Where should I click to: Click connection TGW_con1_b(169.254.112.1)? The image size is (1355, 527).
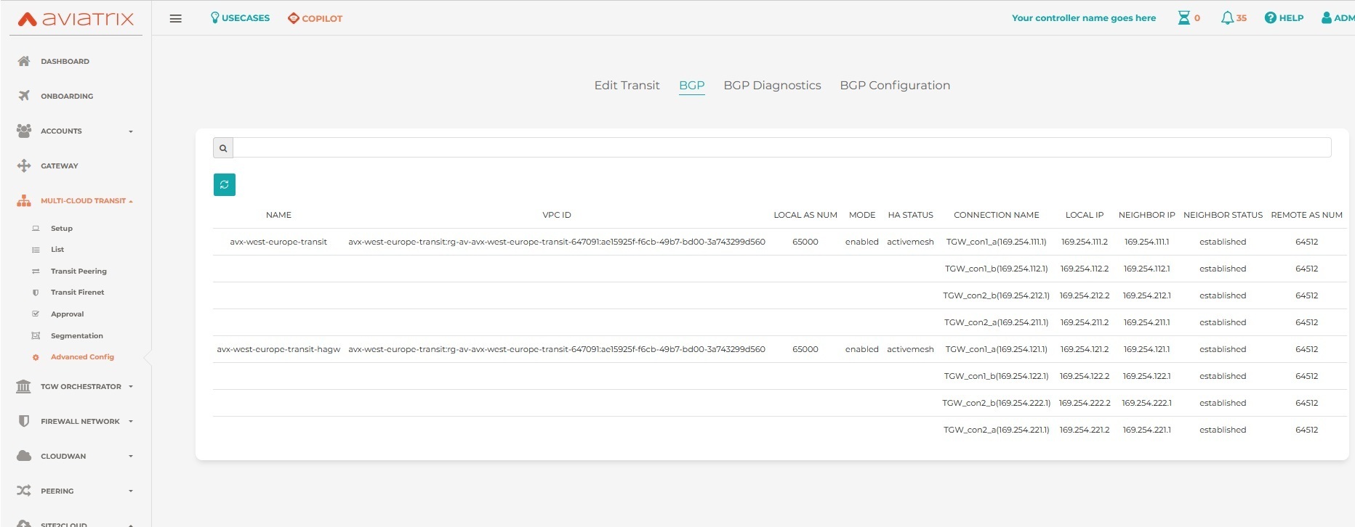click(996, 269)
